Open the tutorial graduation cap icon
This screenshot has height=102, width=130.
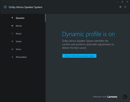[120, 7]
